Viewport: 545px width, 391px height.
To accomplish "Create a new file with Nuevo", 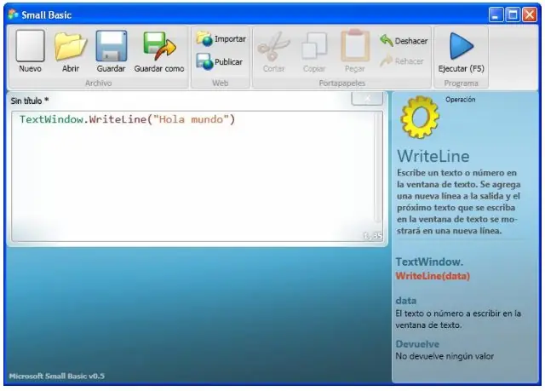I will tap(31, 51).
